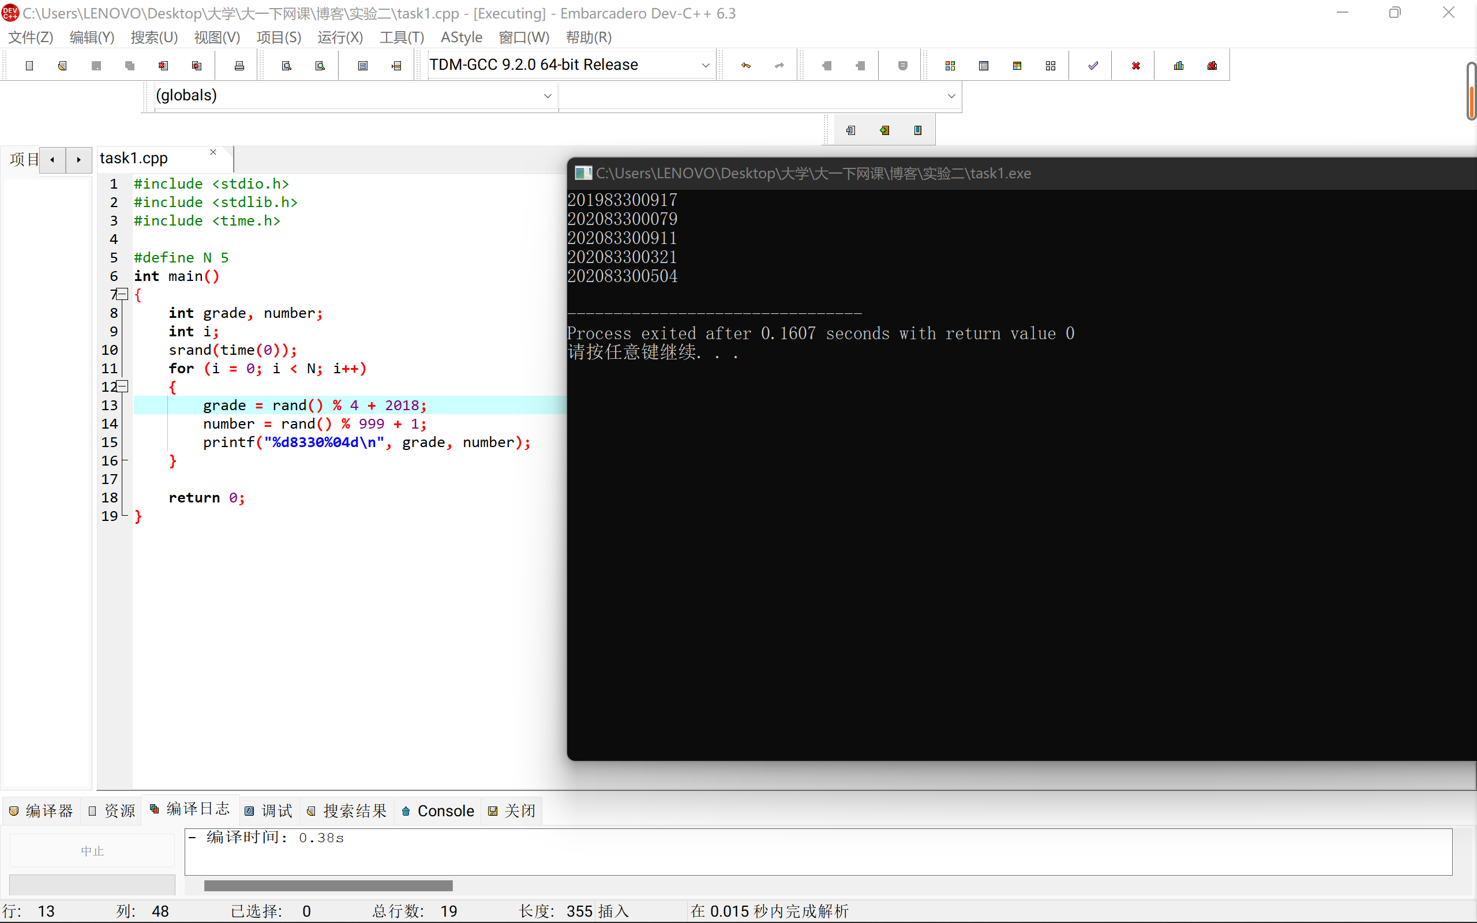Click the 中止 abort button

coord(92,850)
